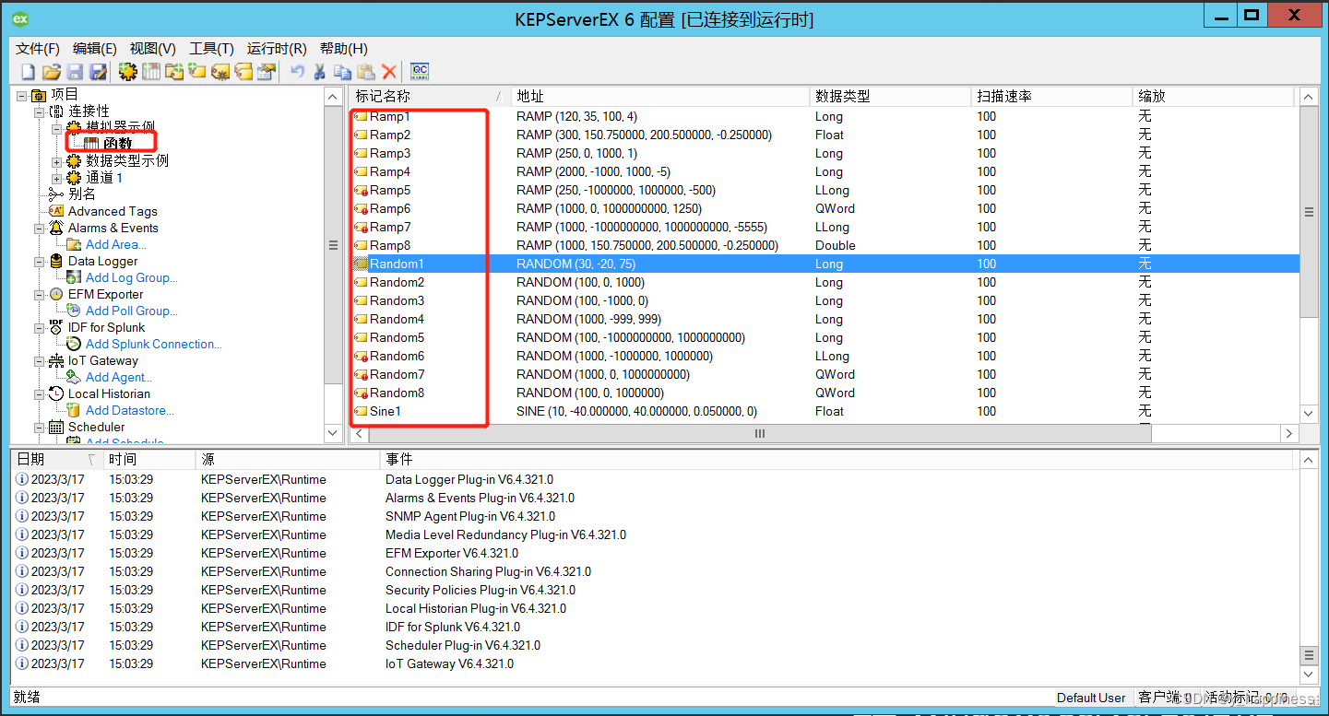
Task: Open the 视图(V) menu
Action: click(x=153, y=49)
